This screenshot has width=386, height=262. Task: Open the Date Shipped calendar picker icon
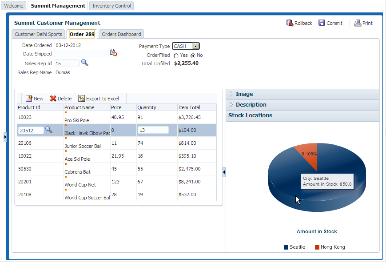coord(113,53)
